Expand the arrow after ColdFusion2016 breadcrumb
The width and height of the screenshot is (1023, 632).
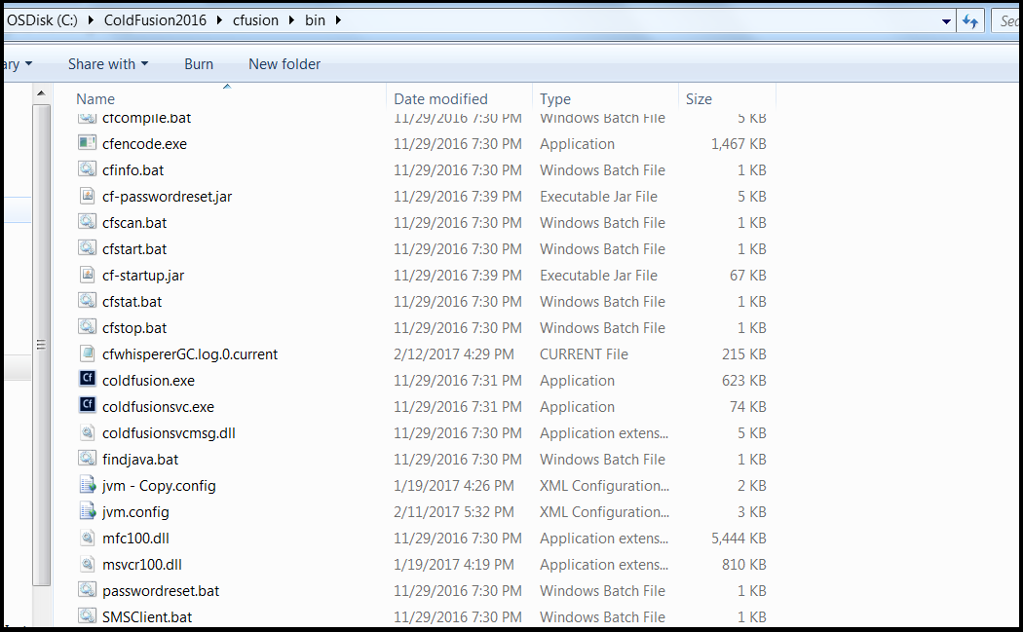(219, 20)
